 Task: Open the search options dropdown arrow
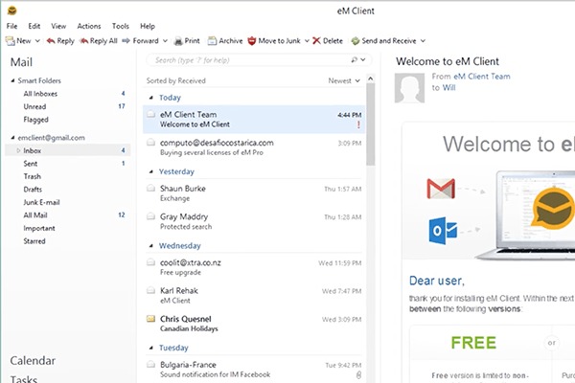click(363, 59)
